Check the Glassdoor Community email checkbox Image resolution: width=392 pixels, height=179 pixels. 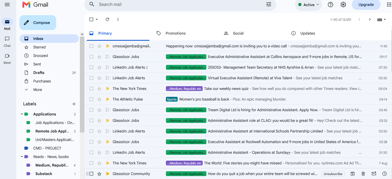pyautogui.click(x=91, y=174)
